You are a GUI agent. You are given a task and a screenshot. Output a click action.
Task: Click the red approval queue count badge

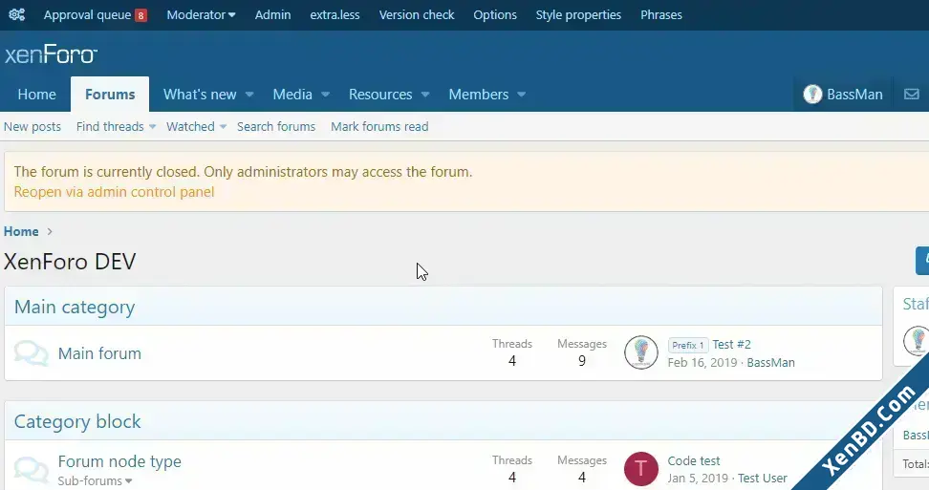pyautogui.click(x=141, y=15)
